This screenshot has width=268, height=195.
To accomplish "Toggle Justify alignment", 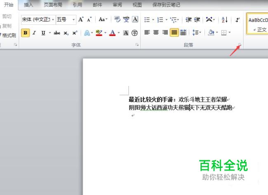I will click(x=174, y=32).
